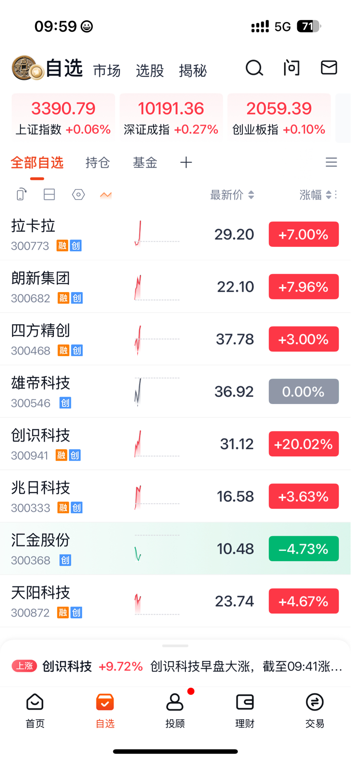This screenshot has height=761, width=351.
Task: Toggle 汇金股份 -4.73% change badge
Action: tap(304, 548)
